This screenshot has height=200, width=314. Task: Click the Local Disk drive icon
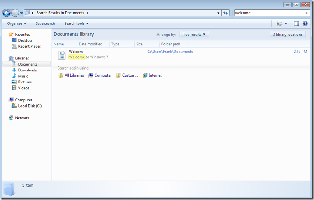(14, 106)
